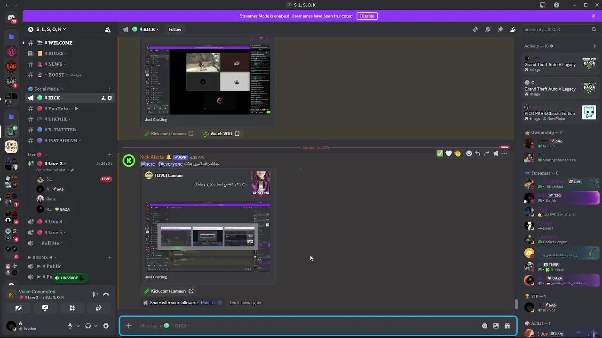
Task: Invite members via the server header icon
Action: [x=108, y=29]
